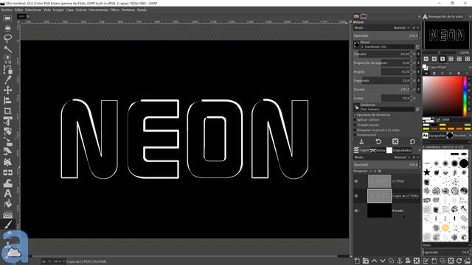Select the Move tool
472x265 pixels.
7,90
